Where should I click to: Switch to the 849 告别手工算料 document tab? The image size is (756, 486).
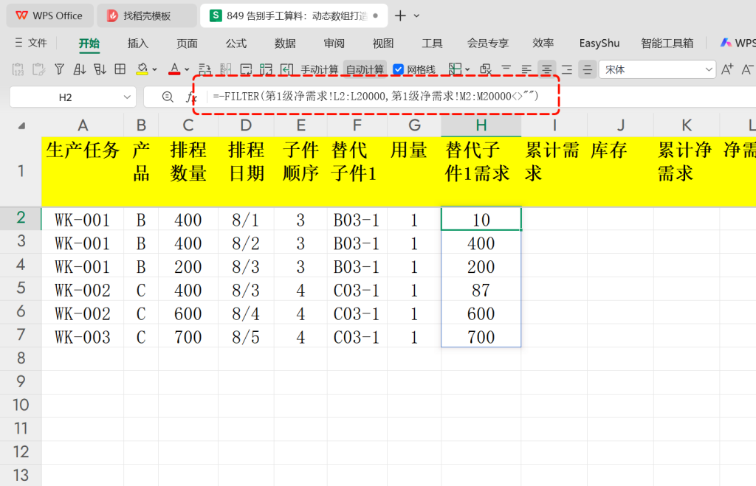[293, 16]
